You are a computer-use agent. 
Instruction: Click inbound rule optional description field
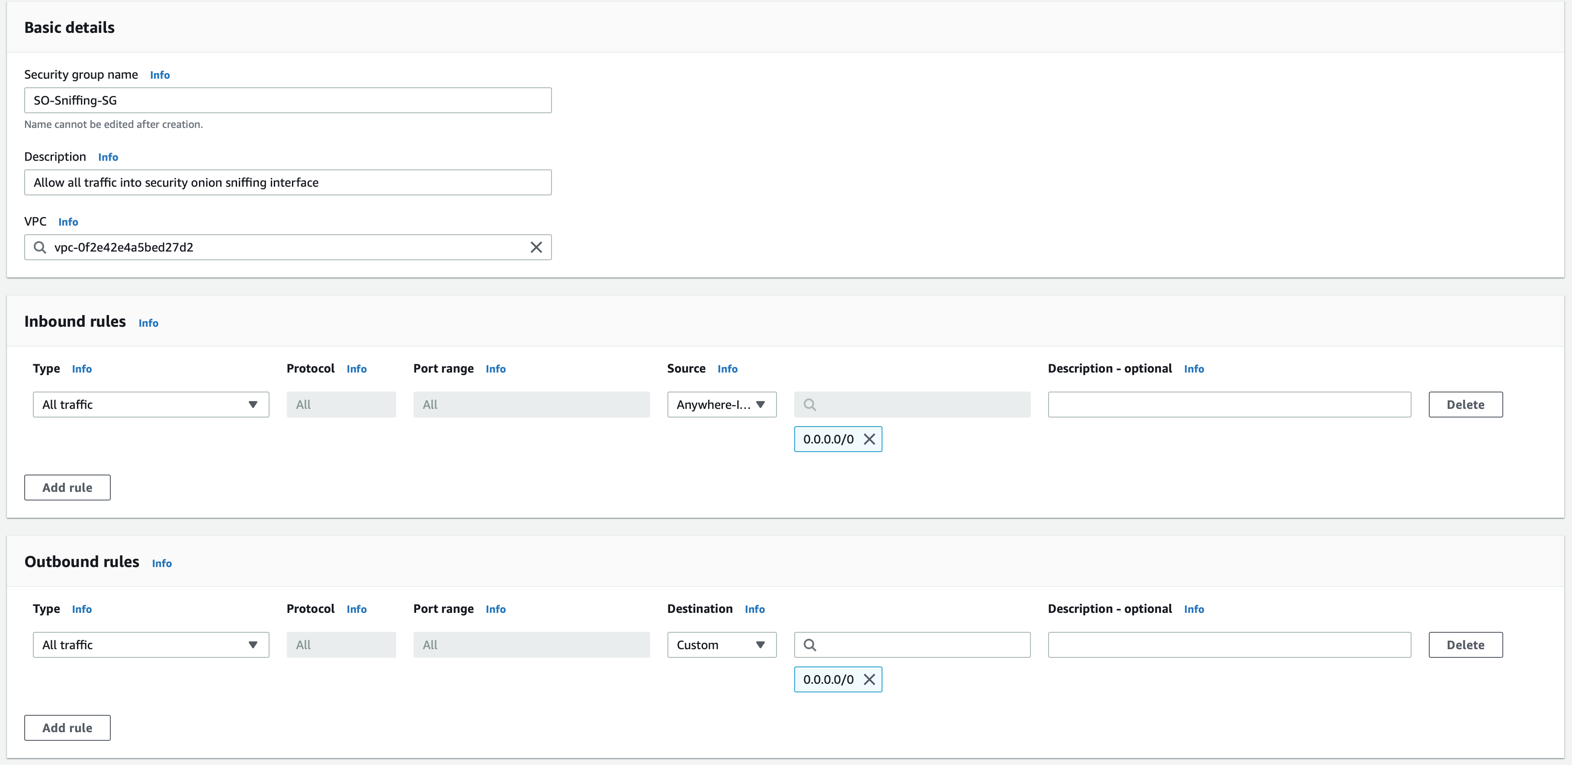[1229, 405]
